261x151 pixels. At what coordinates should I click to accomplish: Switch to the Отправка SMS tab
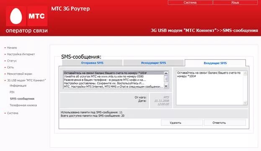(x=92, y=63)
